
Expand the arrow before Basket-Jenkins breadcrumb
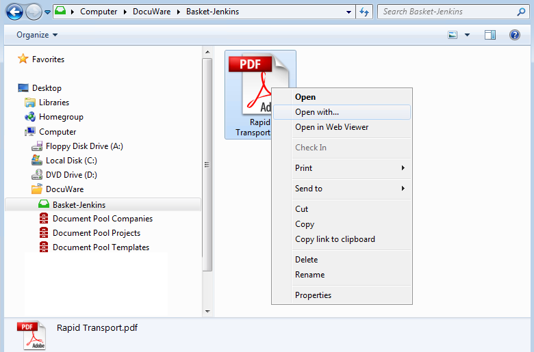tap(179, 12)
